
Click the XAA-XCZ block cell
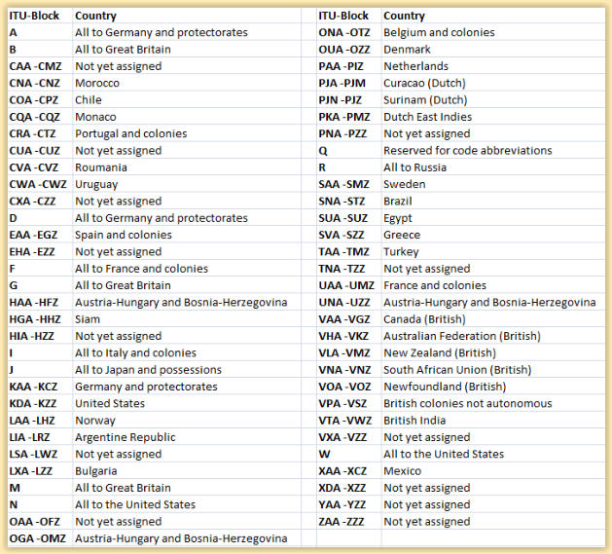coord(343,471)
